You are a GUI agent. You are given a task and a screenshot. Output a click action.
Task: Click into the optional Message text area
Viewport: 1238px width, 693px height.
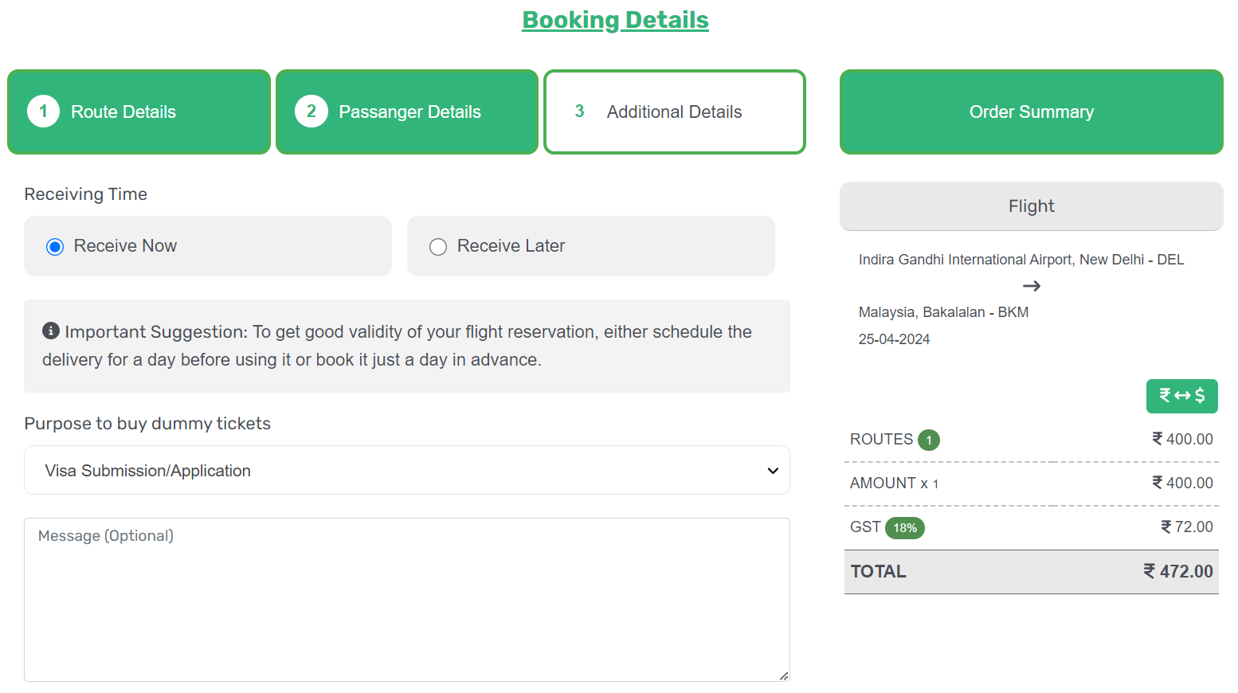407,600
